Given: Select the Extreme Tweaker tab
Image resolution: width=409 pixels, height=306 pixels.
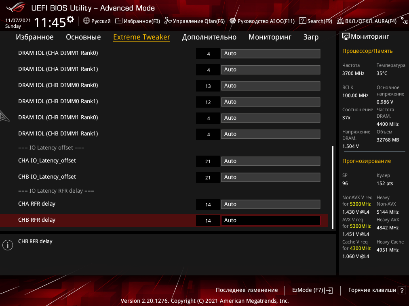Looking at the screenshot, I should (x=141, y=37).
